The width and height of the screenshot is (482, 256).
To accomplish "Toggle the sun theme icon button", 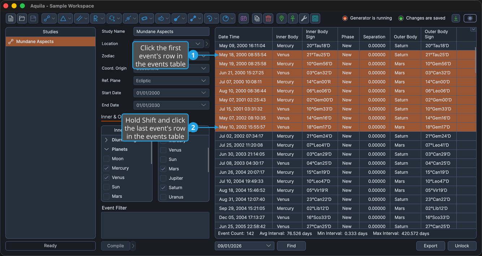I will pyautogui.click(x=470, y=18).
